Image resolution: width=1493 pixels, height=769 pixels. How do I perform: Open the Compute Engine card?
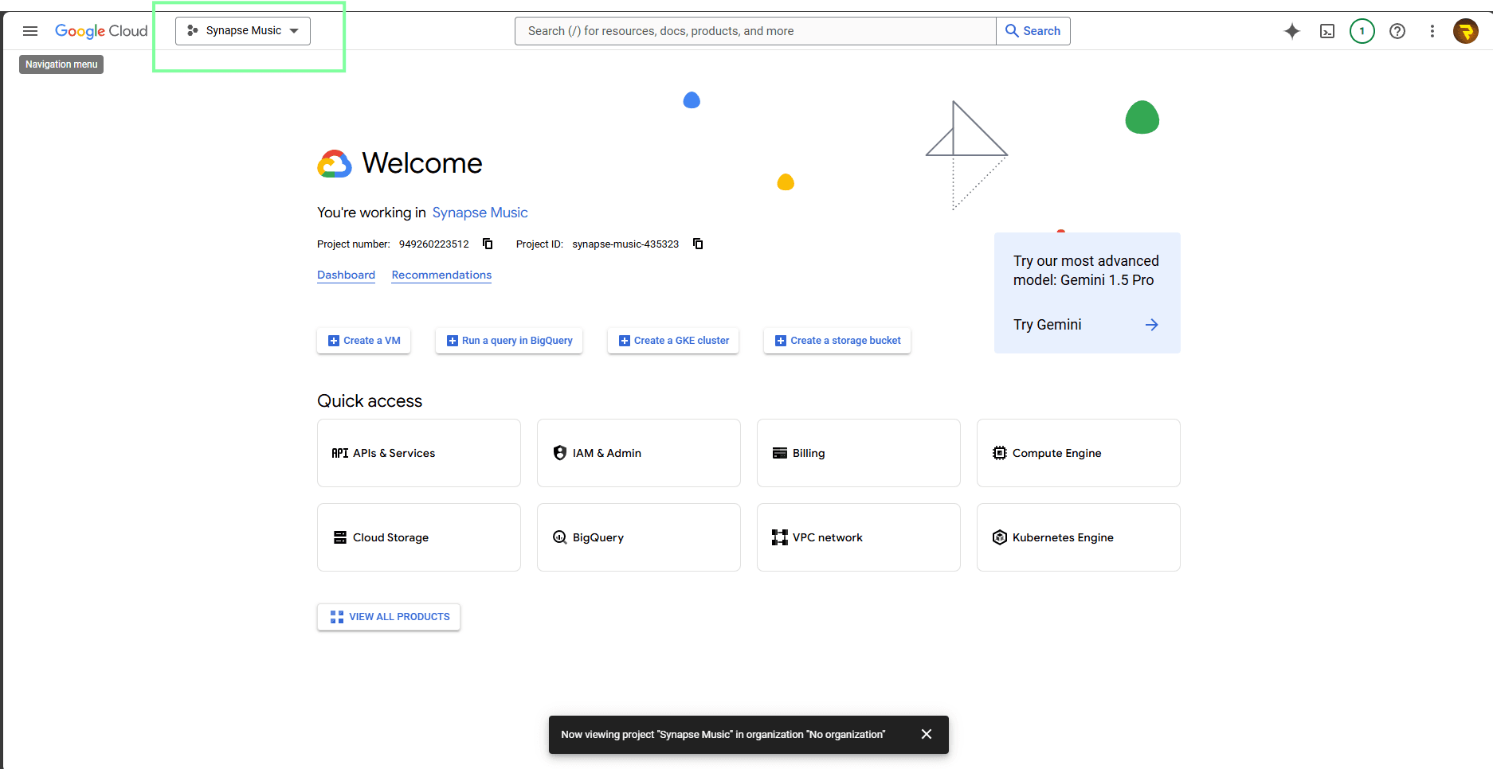point(1079,453)
